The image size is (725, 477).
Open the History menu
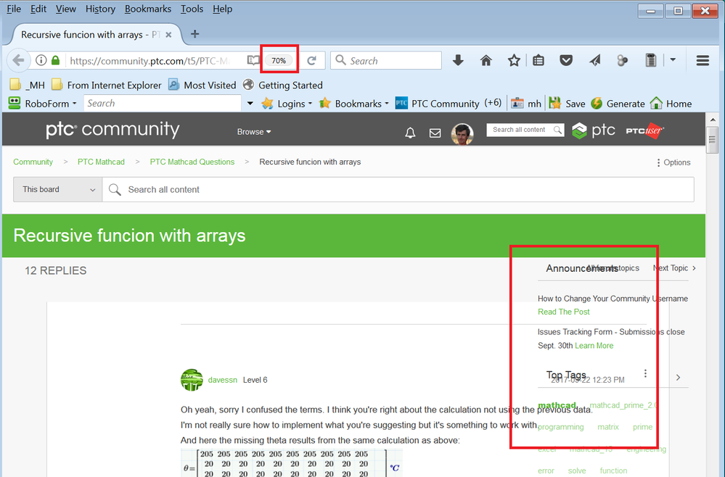pyautogui.click(x=100, y=9)
